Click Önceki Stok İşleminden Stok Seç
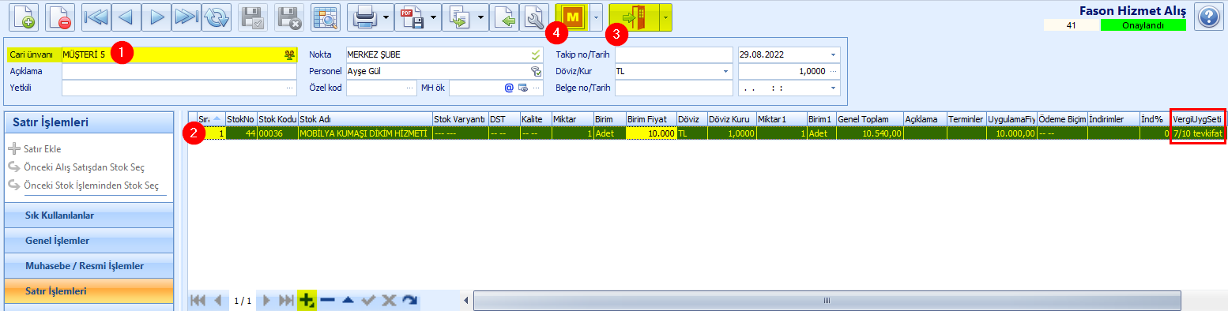Image resolution: width=1228 pixels, height=311 pixels. coord(84,185)
